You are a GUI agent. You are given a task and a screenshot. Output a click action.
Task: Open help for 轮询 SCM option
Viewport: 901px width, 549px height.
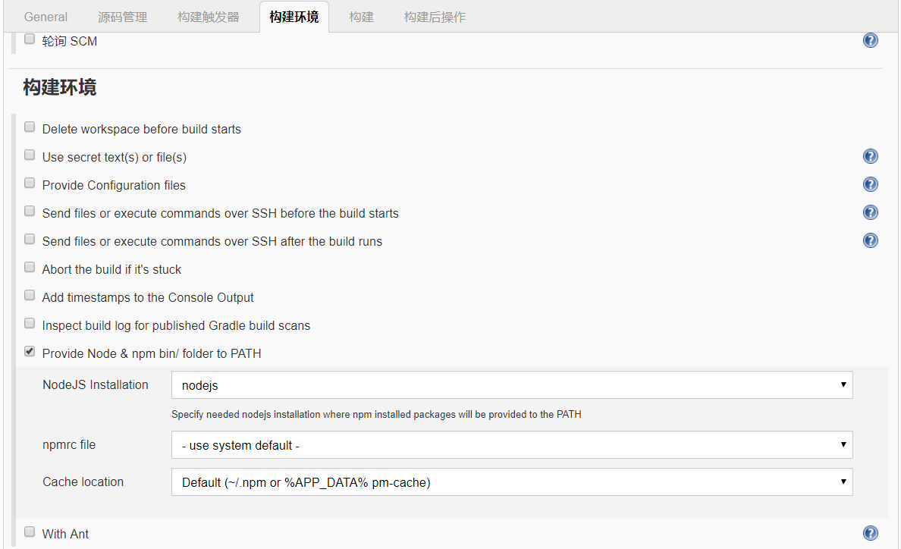coord(871,40)
